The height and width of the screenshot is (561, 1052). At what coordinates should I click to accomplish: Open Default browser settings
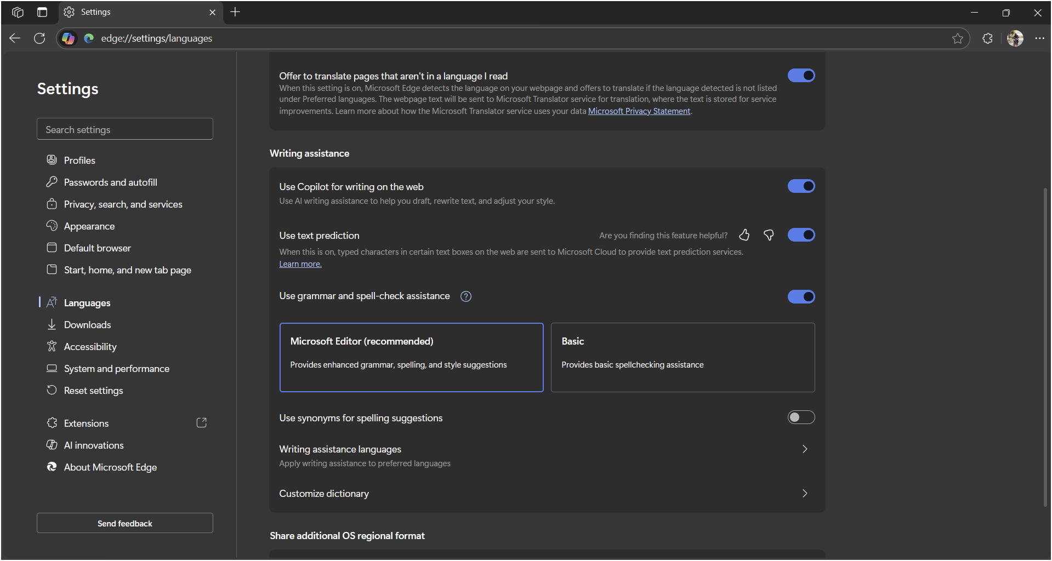98,248
